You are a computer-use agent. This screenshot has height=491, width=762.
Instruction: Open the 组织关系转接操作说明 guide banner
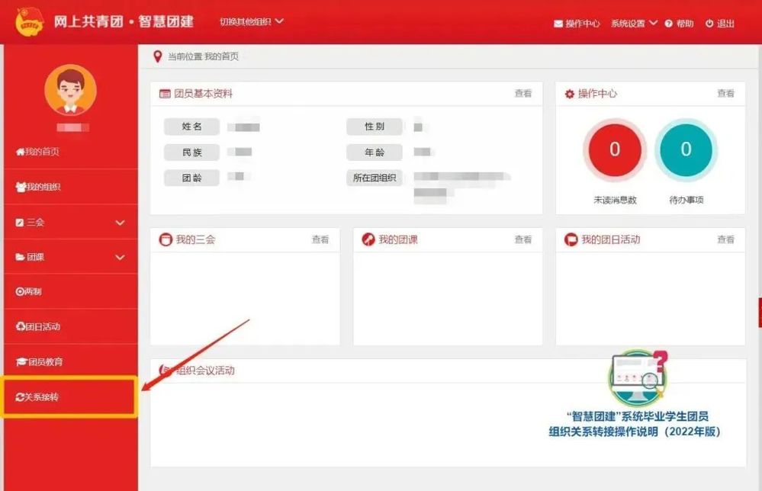tap(635, 423)
